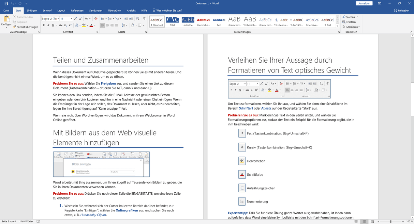The width and height of the screenshot is (414, 224).
Task: Apply strikethrough to selected text
Action: 61,25
